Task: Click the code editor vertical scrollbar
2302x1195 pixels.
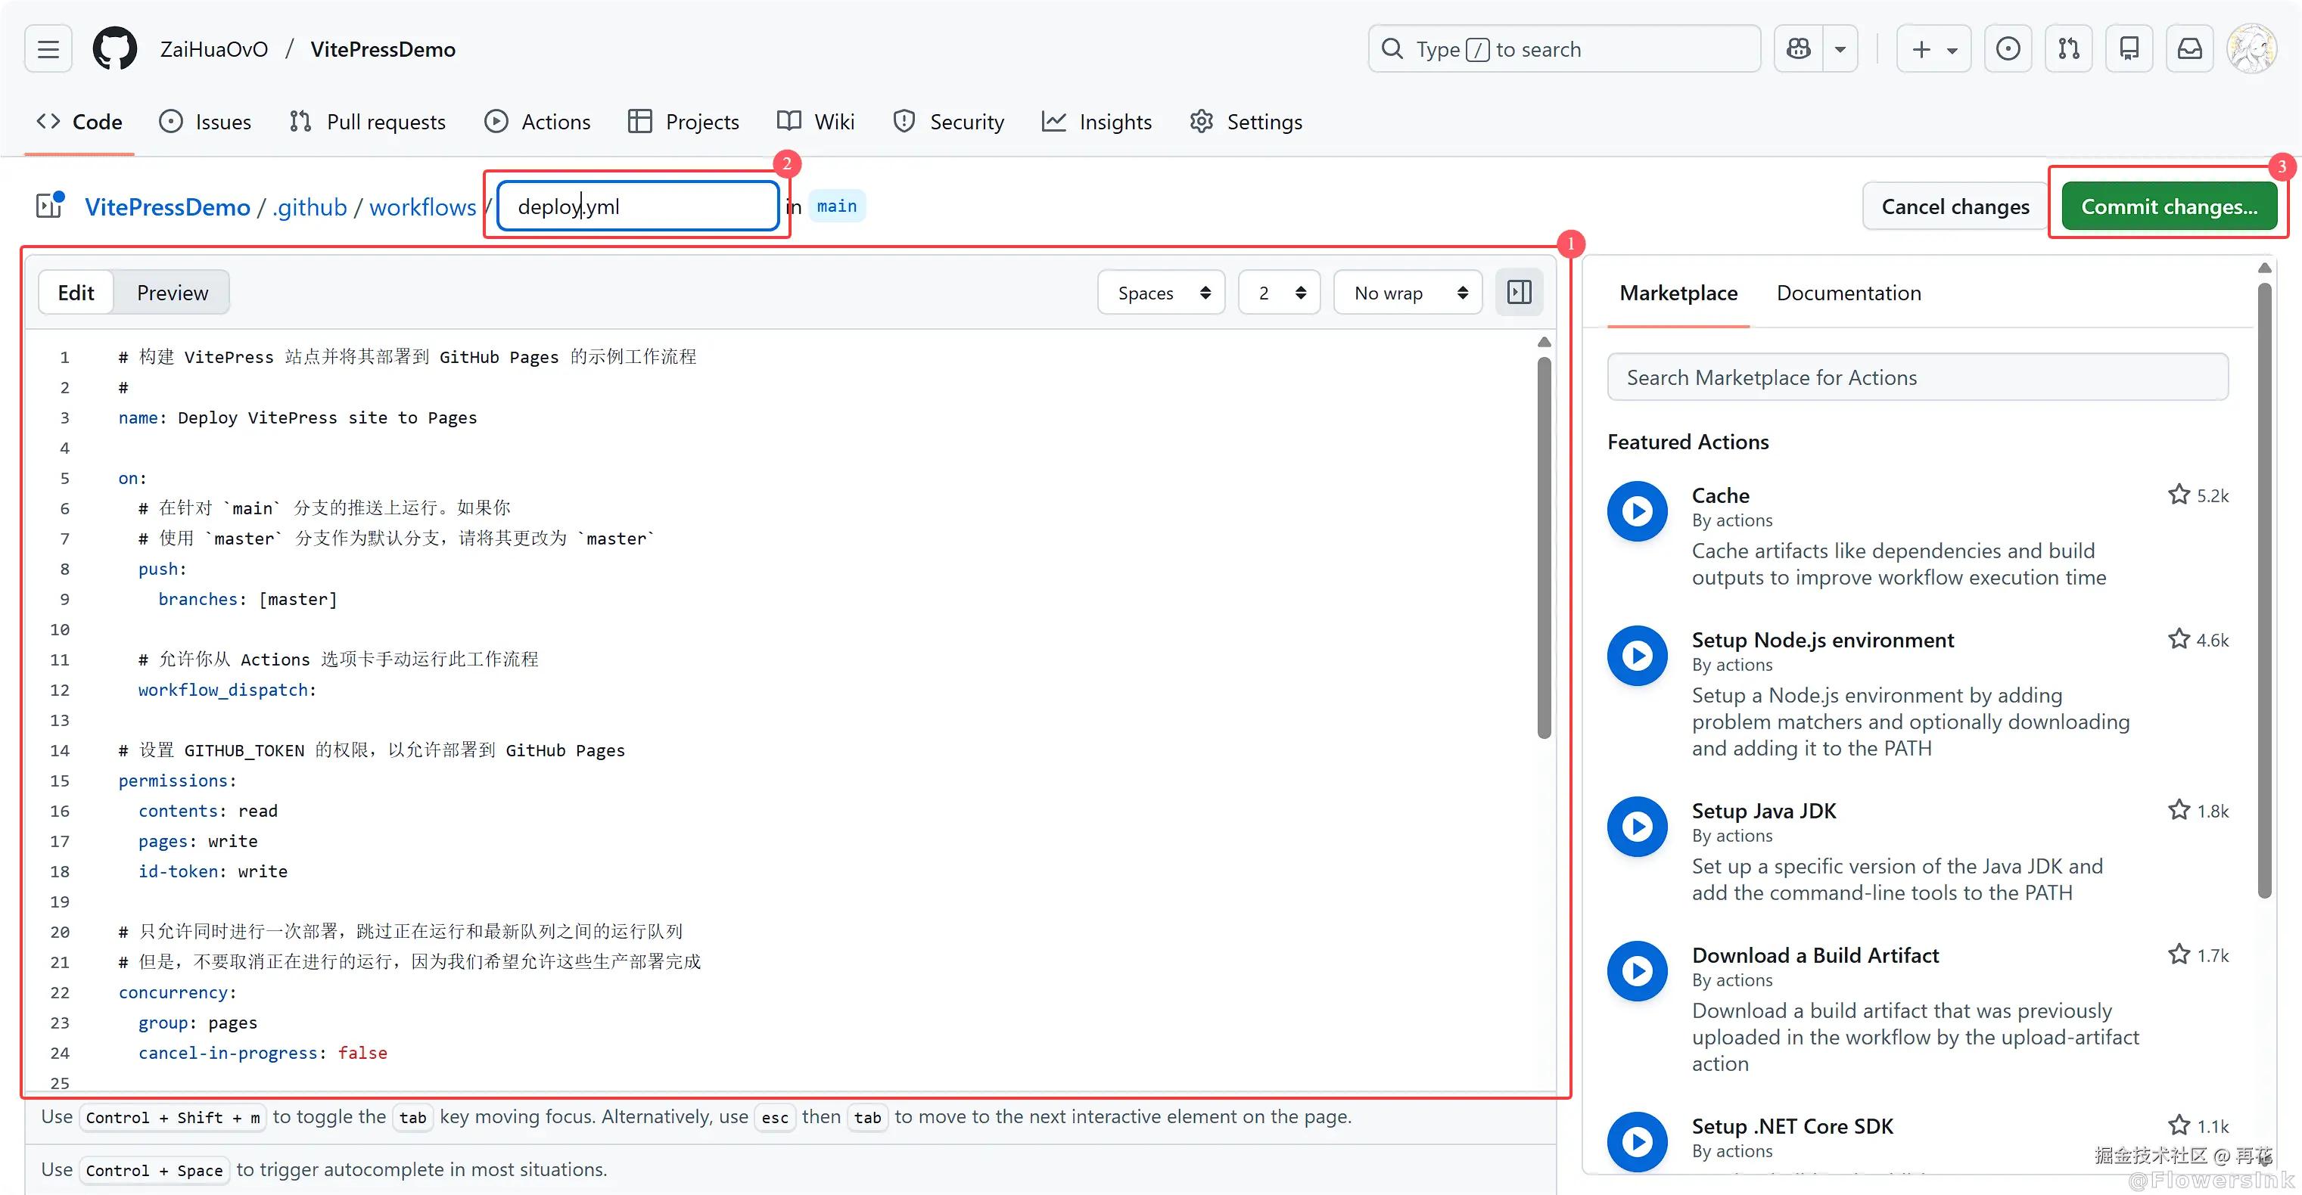Action: (1543, 548)
